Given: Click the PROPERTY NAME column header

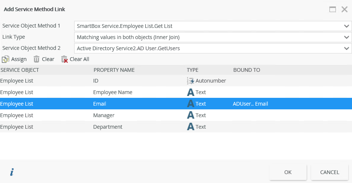Looking at the screenshot, I should (x=114, y=70).
